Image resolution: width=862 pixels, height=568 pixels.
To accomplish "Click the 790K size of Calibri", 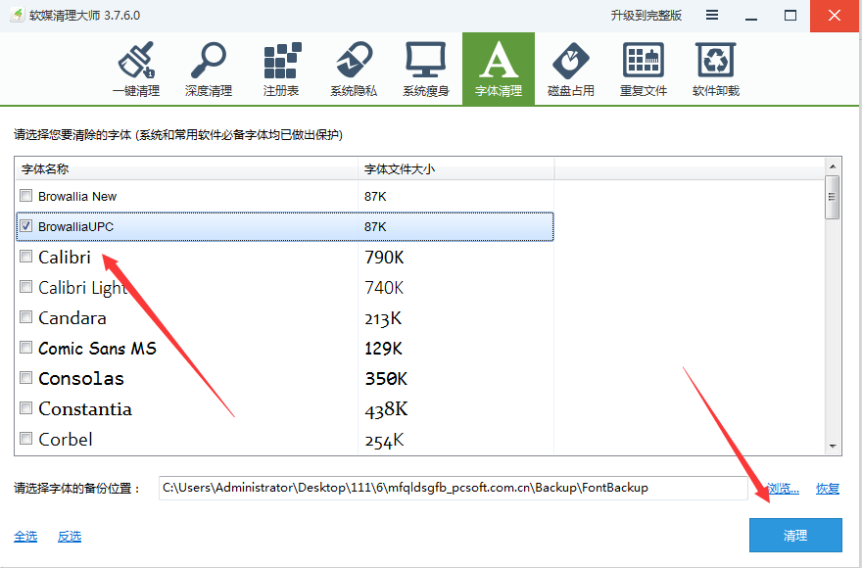I will pyautogui.click(x=384, y=258).
